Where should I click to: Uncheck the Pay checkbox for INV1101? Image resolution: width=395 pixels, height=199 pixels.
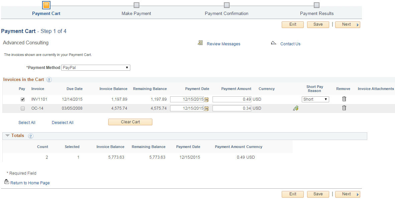(22, 99)
